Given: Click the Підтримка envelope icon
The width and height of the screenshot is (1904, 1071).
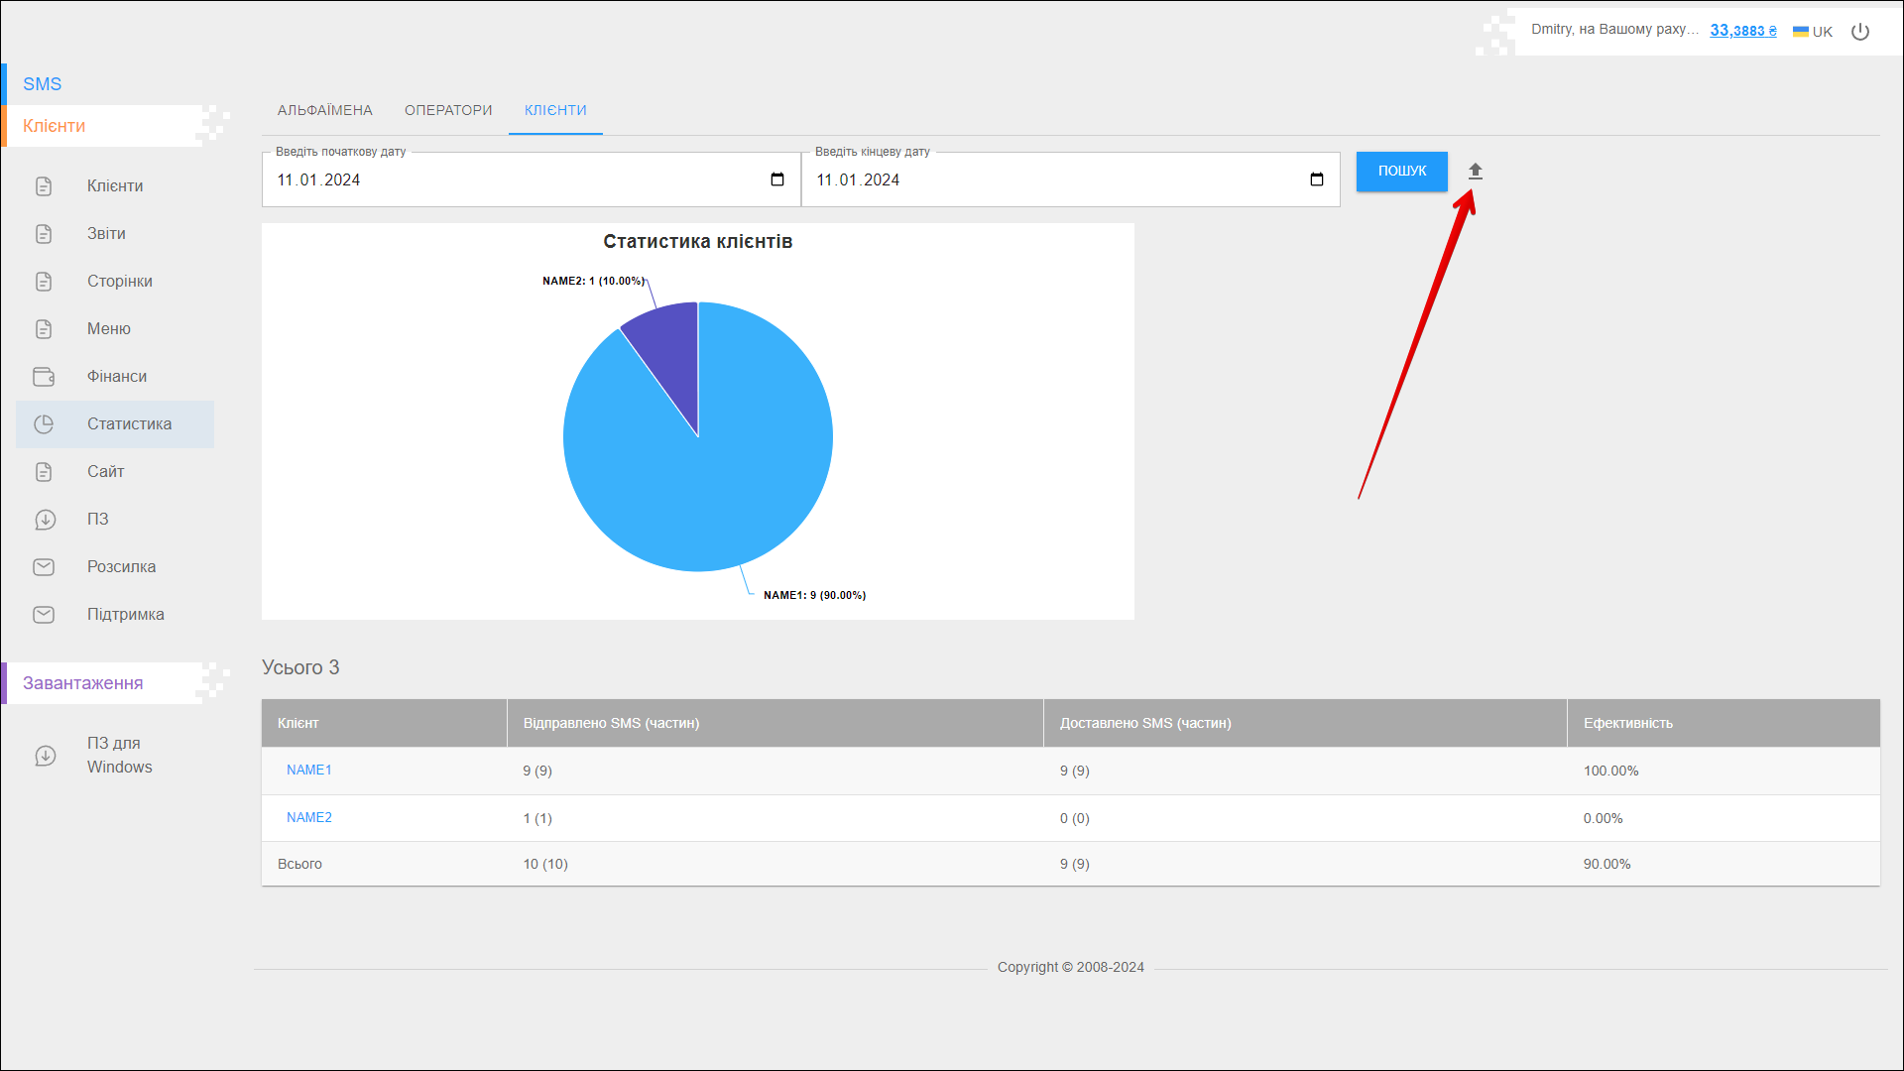Looking at the screenshot, I should pyautogui.click(x=44, y=615).
